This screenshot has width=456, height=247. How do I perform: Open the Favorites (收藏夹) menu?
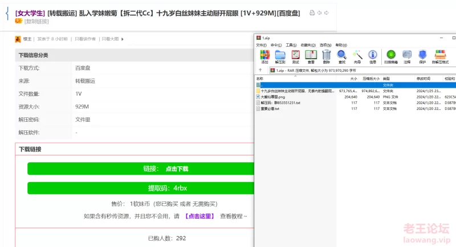(x=310, y=44)
